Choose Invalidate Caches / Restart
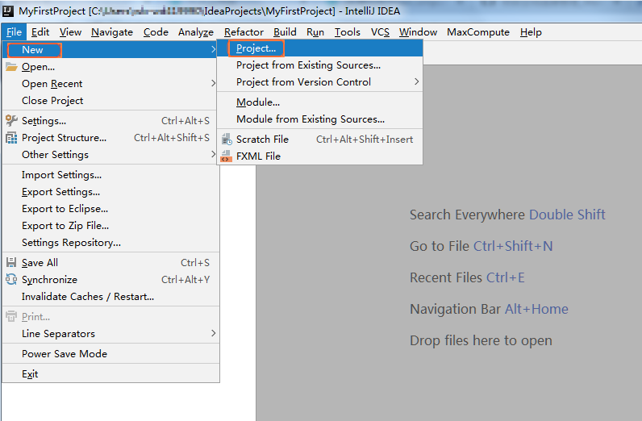This screenshot has width=642, height=421. [87, 297]
